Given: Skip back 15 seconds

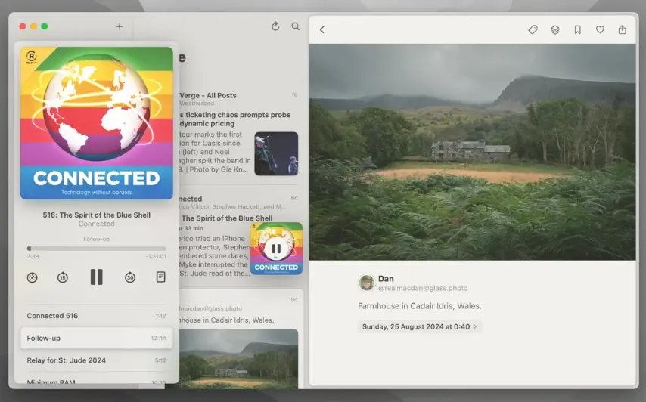Looking at the screenshot, I should pyautogui.click(x=63, y=277).
